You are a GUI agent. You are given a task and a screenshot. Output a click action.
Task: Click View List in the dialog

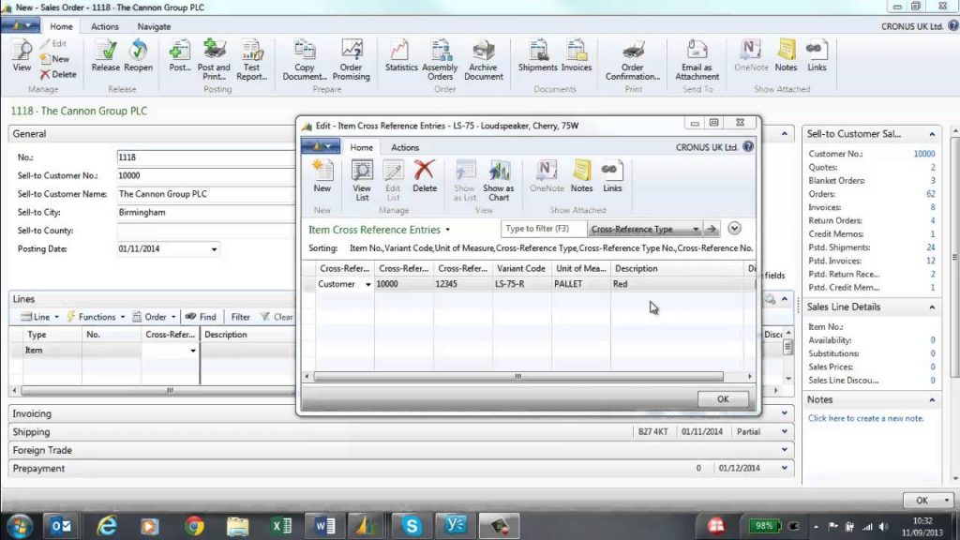pos(362,180)
